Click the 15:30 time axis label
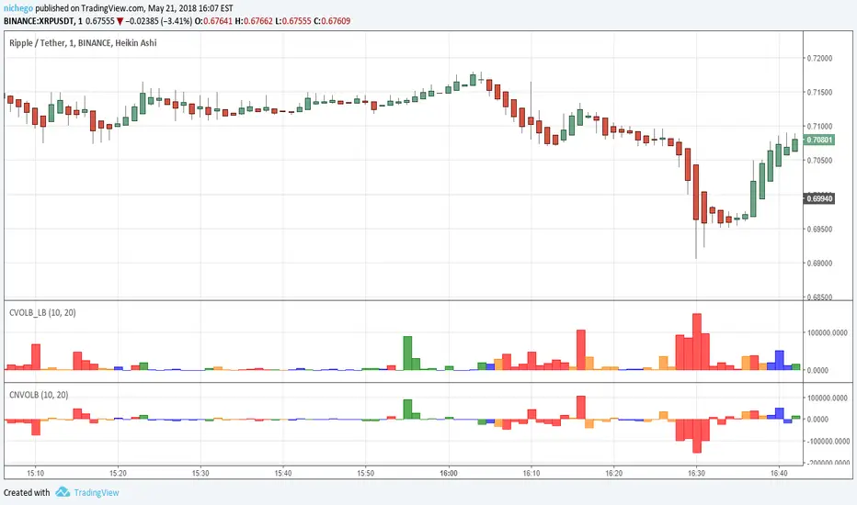This screenshot has width=857, height=505. [200, 473]
